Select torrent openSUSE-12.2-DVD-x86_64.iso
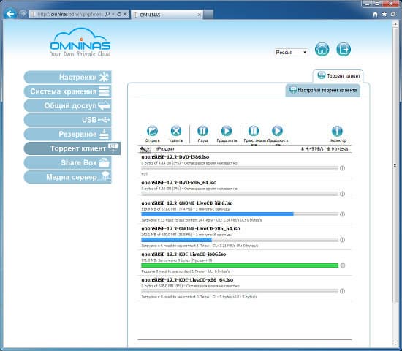Viewport: 402px width, 351px height. [x=245, y=188]
